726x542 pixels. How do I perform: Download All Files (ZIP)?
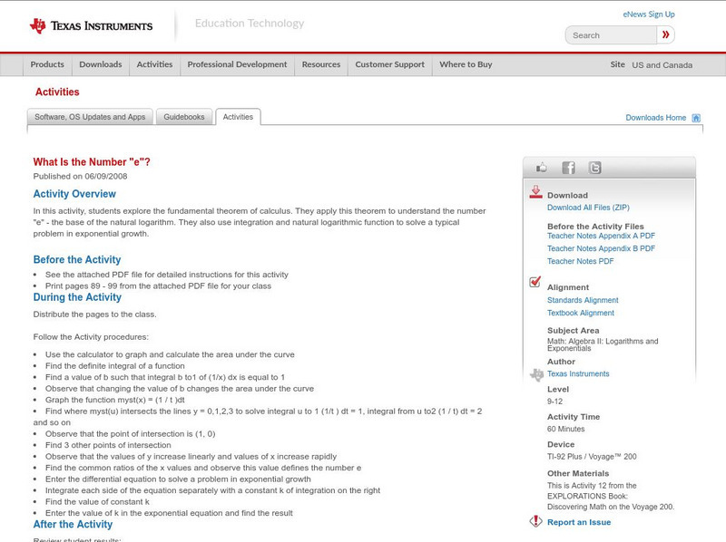point(588,208)
